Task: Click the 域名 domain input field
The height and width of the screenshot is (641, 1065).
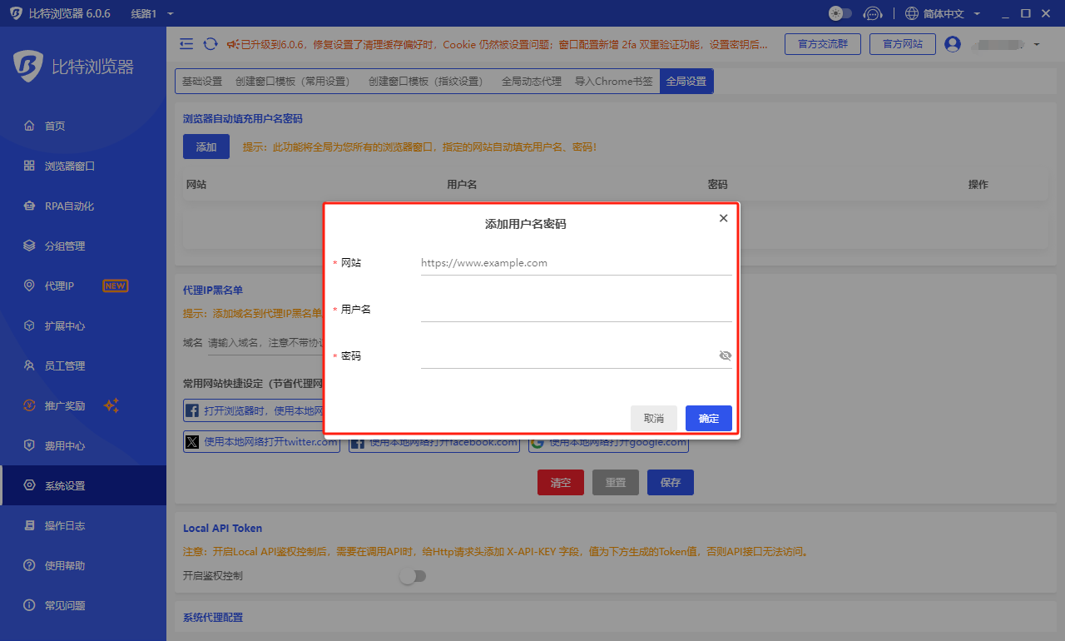Action: (x=266, y=342)
